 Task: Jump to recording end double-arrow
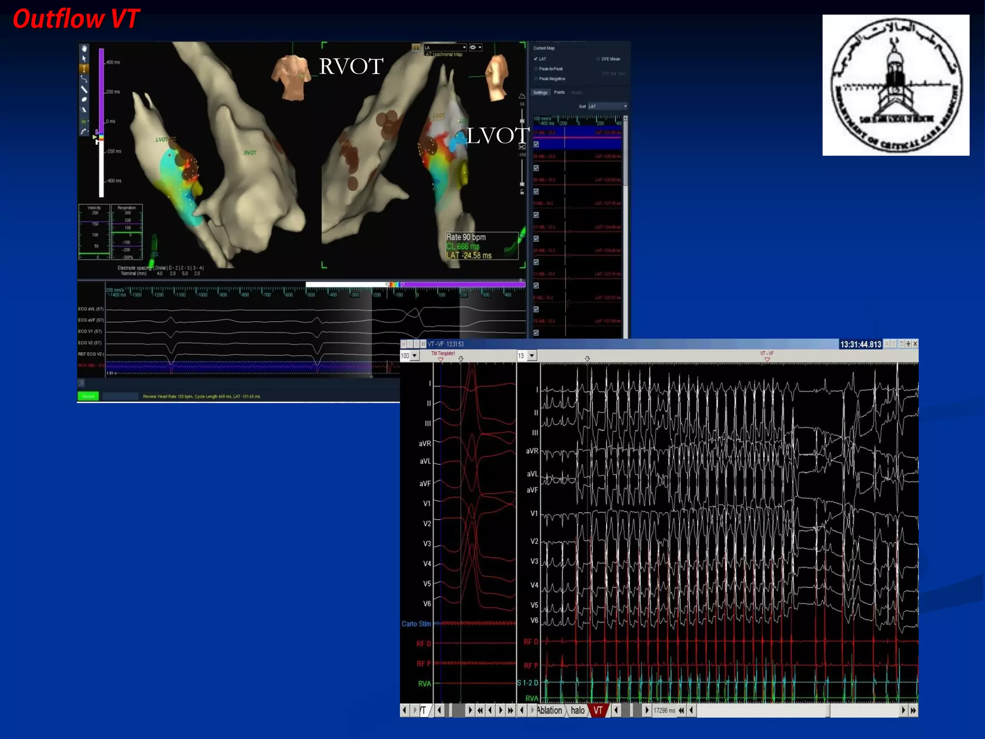913,711
